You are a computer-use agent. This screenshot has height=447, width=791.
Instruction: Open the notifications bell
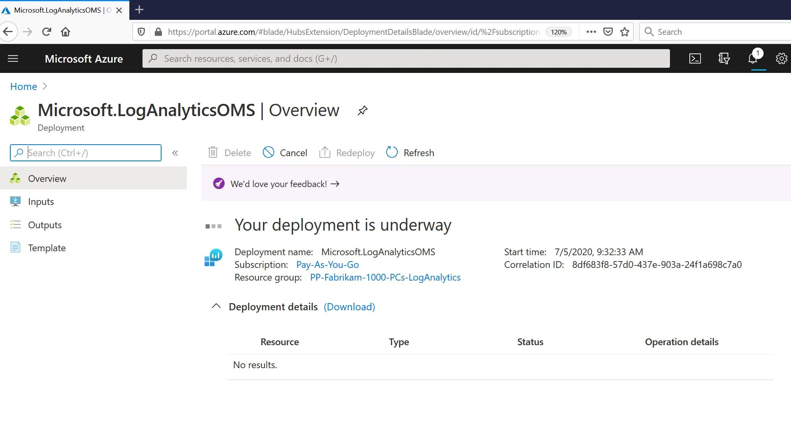click(753, 59)
